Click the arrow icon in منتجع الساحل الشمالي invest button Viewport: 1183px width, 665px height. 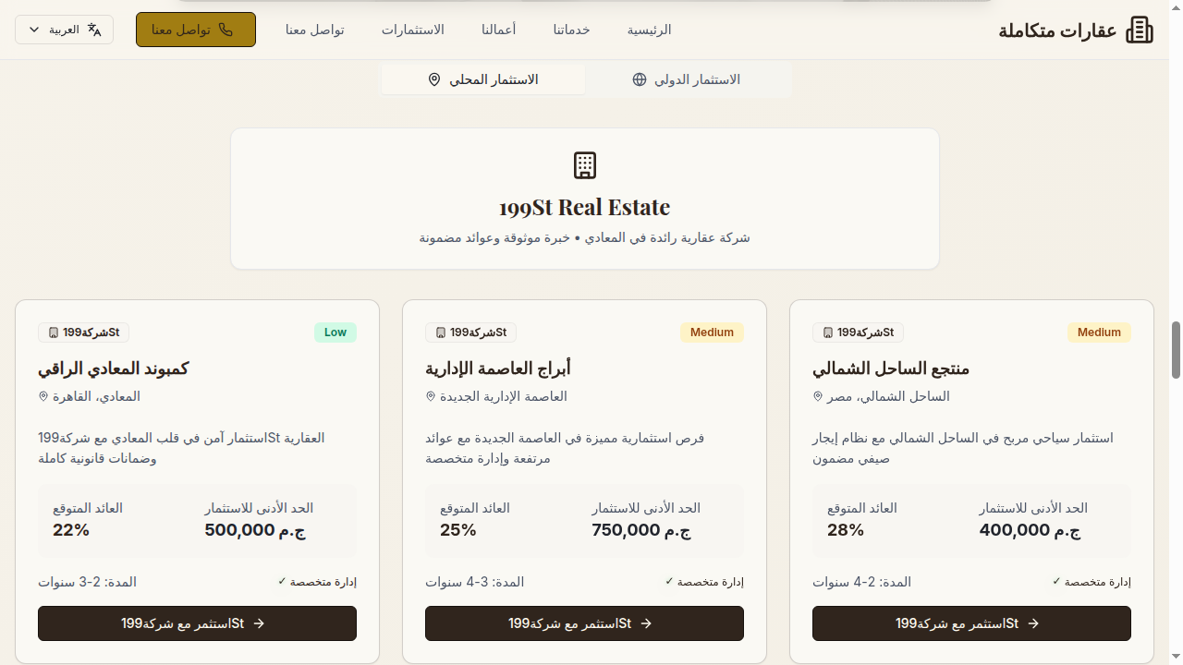coord(1033,623)
